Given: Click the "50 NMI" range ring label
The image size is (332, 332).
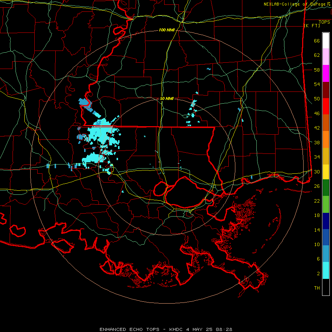Looking at the screenshot, I should click(x=167, y=98).
